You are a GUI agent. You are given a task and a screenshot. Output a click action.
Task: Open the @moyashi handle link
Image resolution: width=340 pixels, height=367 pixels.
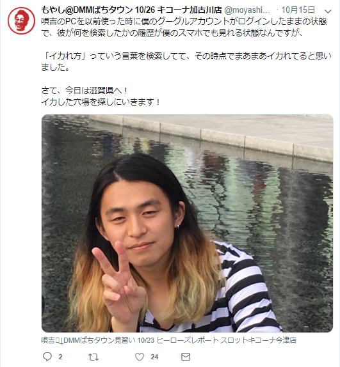pyautogui.click(x=247, y=10)
